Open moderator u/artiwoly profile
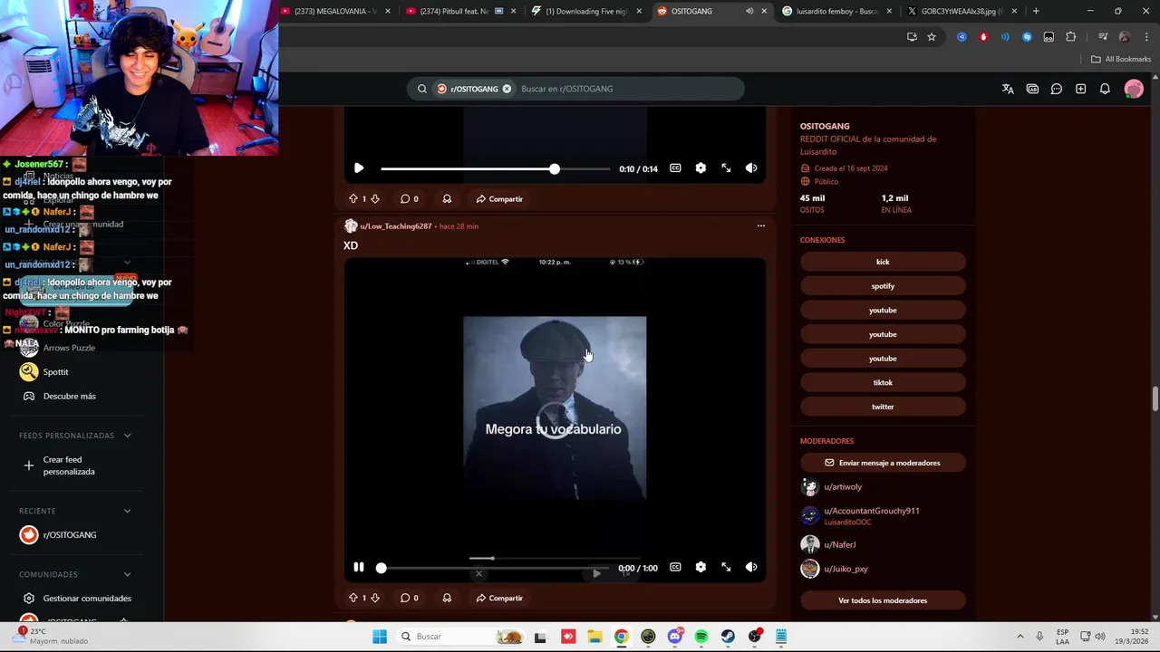Image resolution: width=1160 pixels, height=652 pixels. pyautogui.click(x=843, y=487)
